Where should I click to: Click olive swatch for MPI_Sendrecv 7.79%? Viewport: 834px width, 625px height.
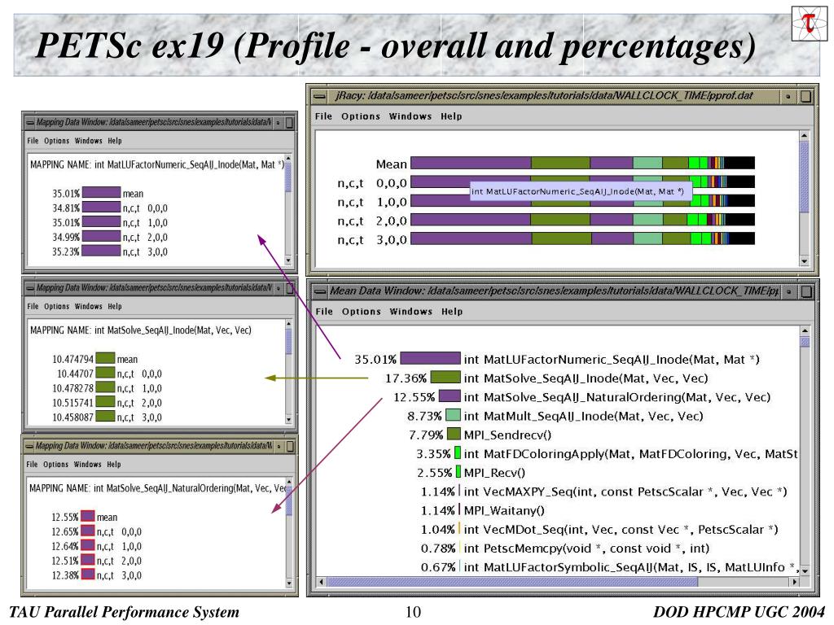coord(454,434)
